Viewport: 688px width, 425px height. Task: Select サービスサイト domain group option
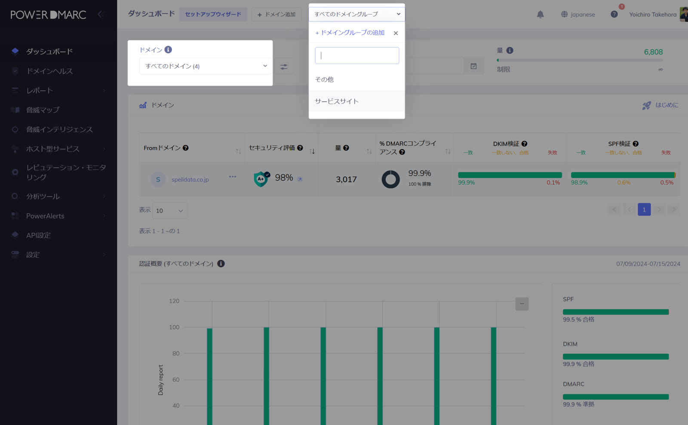(x=357, y=101)
